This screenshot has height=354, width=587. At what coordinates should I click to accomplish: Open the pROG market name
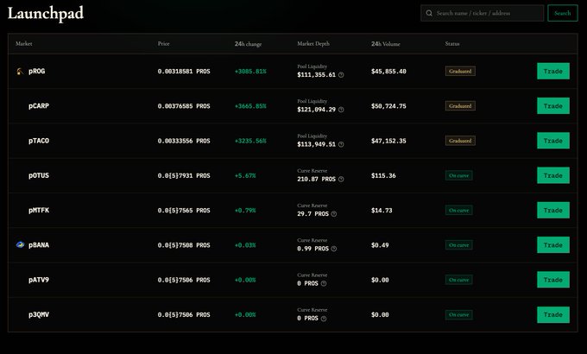[36, 71]
